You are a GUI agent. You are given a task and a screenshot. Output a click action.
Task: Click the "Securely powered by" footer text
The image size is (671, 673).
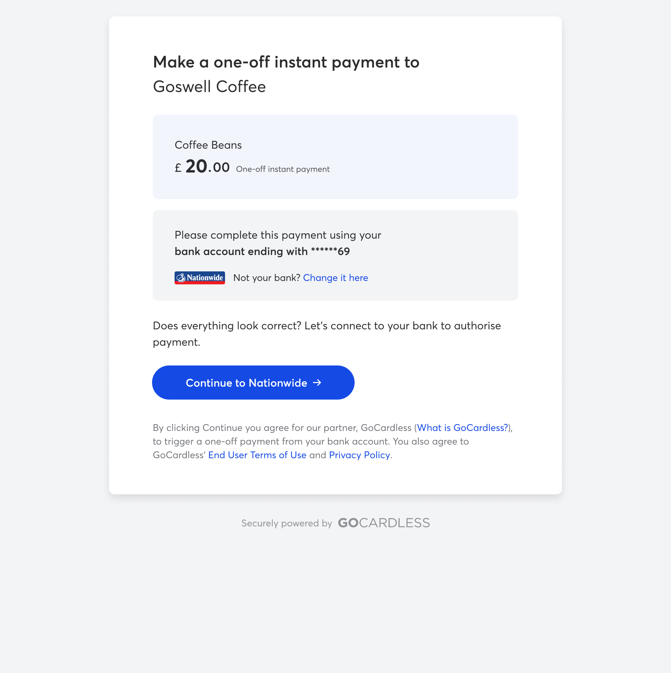coord(286,523)
